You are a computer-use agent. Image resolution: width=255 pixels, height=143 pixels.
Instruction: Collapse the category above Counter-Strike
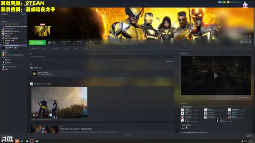pyautogui.click(x=2, y=50)
